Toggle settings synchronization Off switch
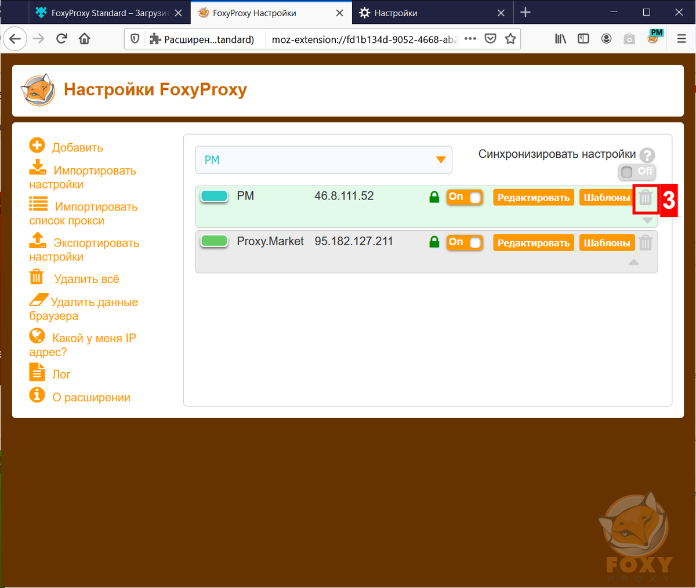Viewport: 696px width, 588px height. [x=637, y=172]
